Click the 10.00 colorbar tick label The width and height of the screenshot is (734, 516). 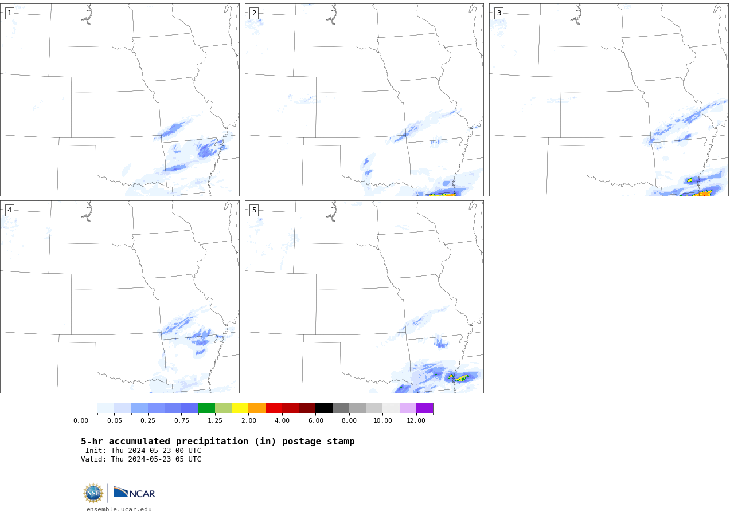pyautogui.click(x=383, y=420)
